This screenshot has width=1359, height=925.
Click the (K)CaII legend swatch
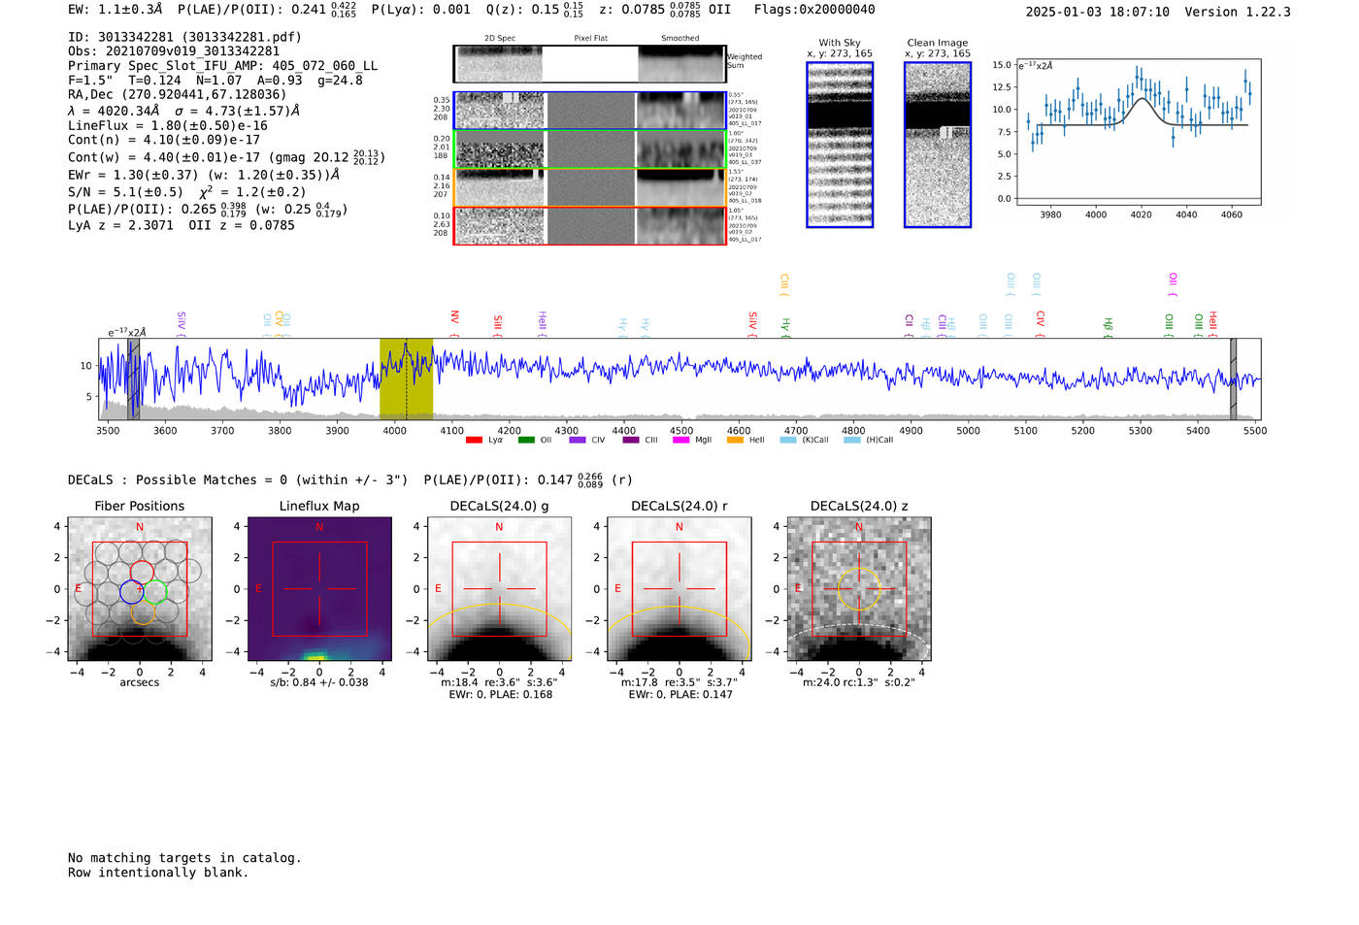point(788,441)
